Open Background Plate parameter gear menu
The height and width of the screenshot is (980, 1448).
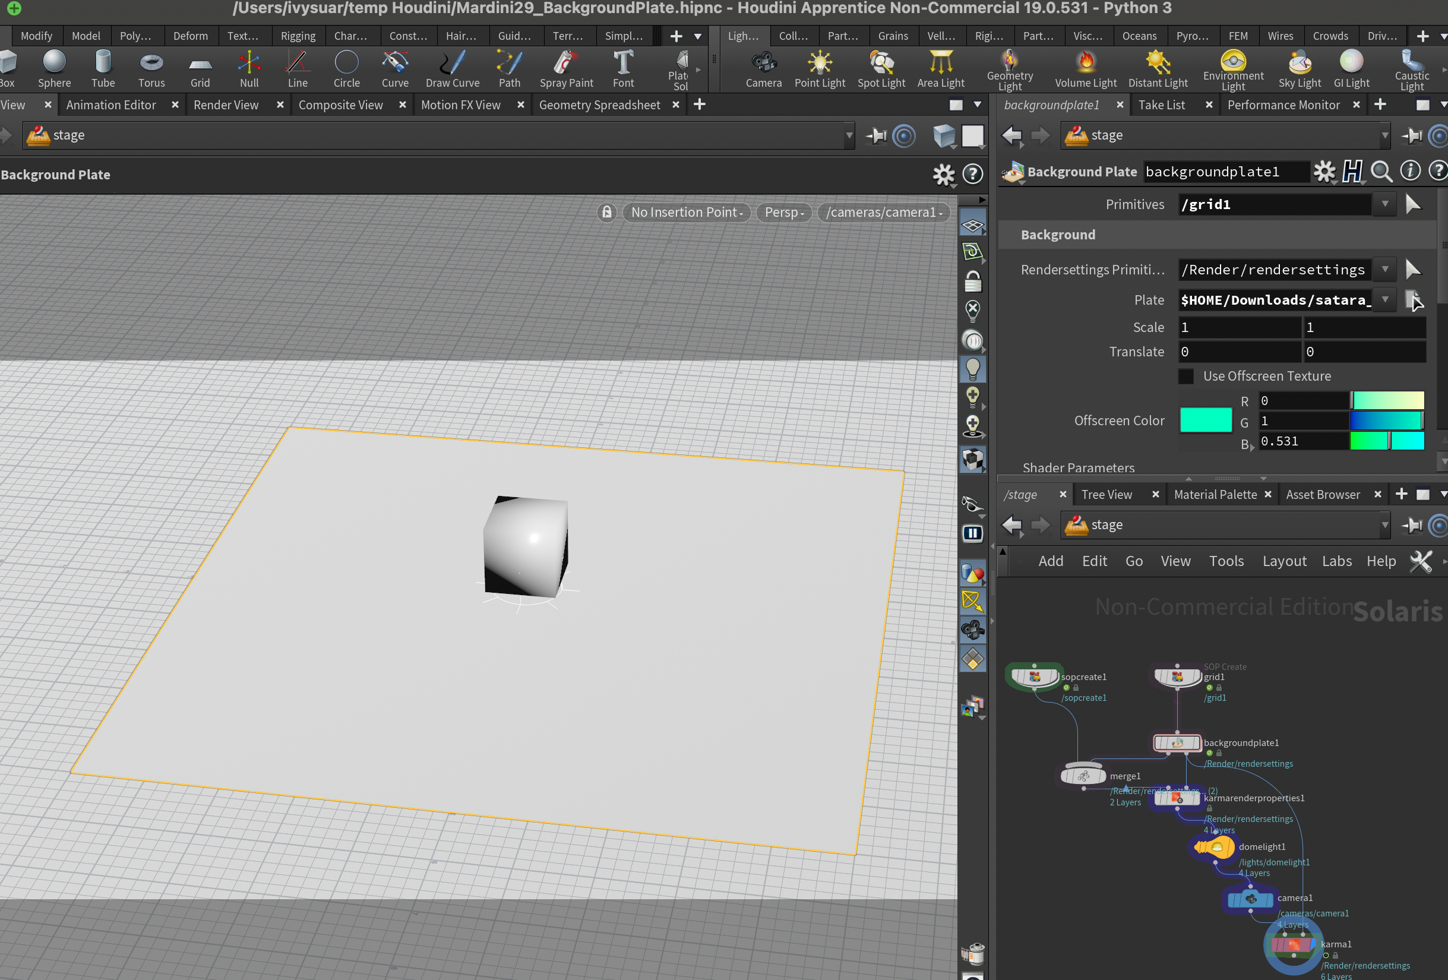[1324, 171]
